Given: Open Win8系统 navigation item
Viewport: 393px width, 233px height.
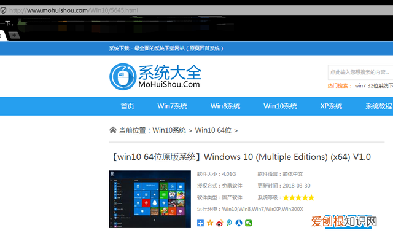Looking at the screenshot, I should pyautogui.click(x=225, y=106).
